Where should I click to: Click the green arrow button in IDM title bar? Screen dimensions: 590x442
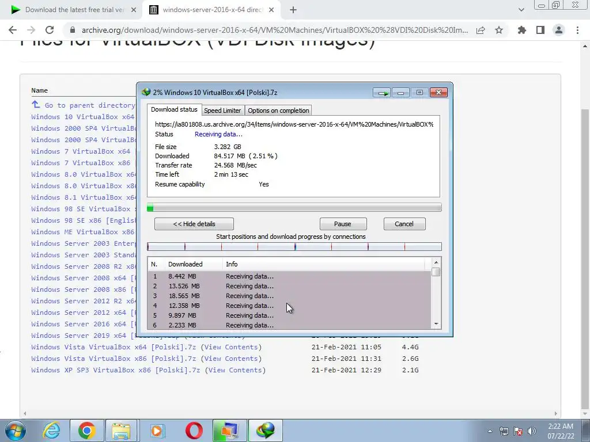(382, 93)
